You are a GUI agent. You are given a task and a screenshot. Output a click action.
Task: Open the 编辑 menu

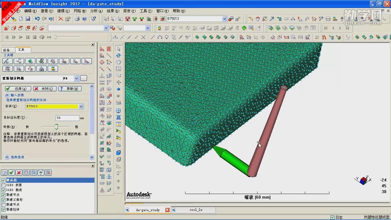coord(30,11)
